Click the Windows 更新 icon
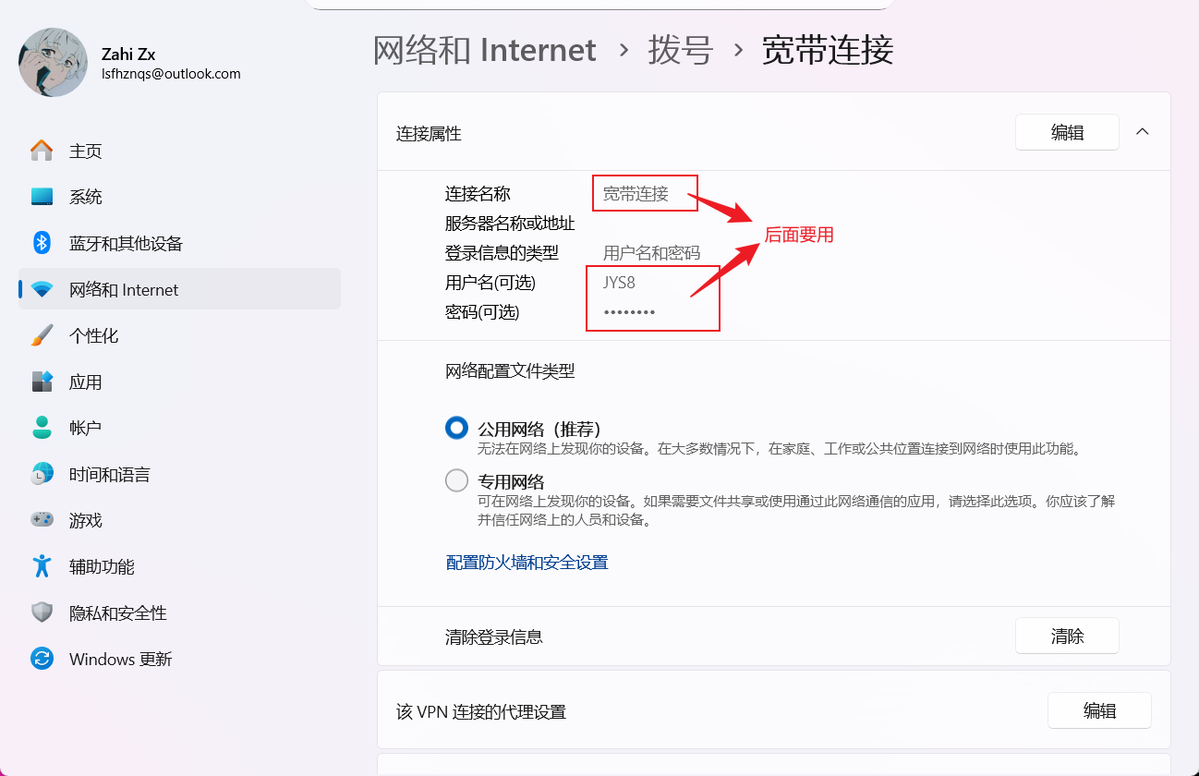The image size is (1199, 776). [x=42, y=658]
